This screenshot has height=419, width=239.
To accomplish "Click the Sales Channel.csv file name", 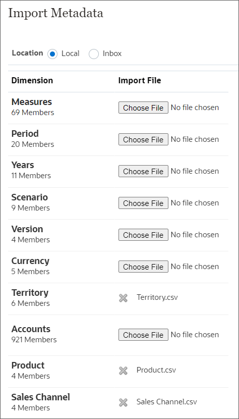I will pos(166,402).
